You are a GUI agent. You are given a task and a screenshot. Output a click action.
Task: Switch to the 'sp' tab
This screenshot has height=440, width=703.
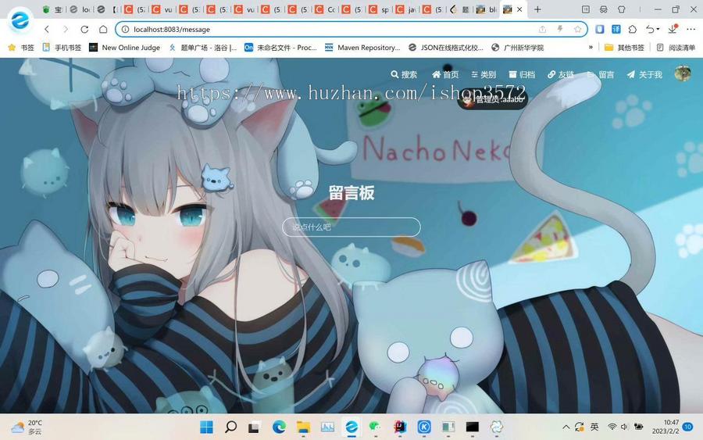click(x=379, y=9)
